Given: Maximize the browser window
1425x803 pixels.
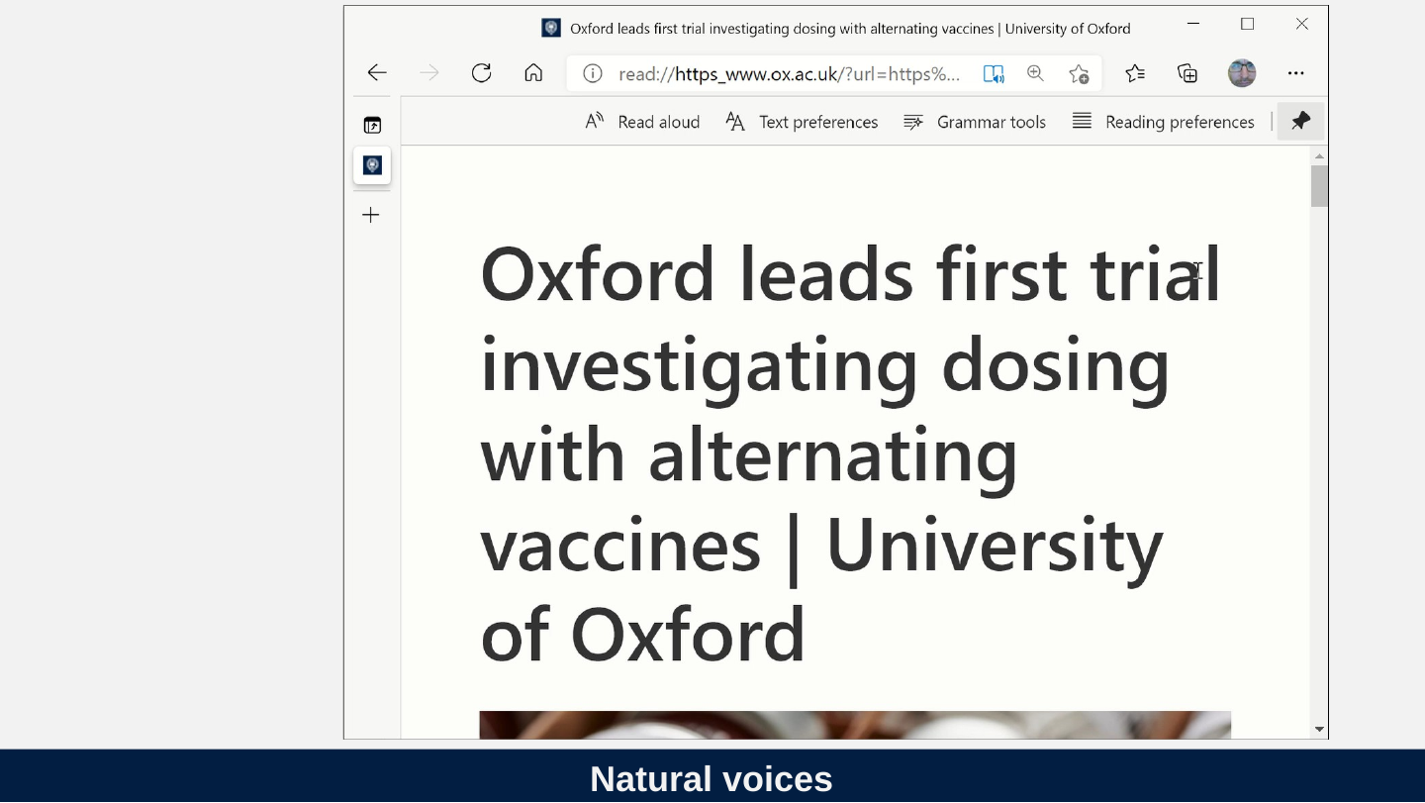Looking at the screenshot, I should click(x=1247, y=24).
